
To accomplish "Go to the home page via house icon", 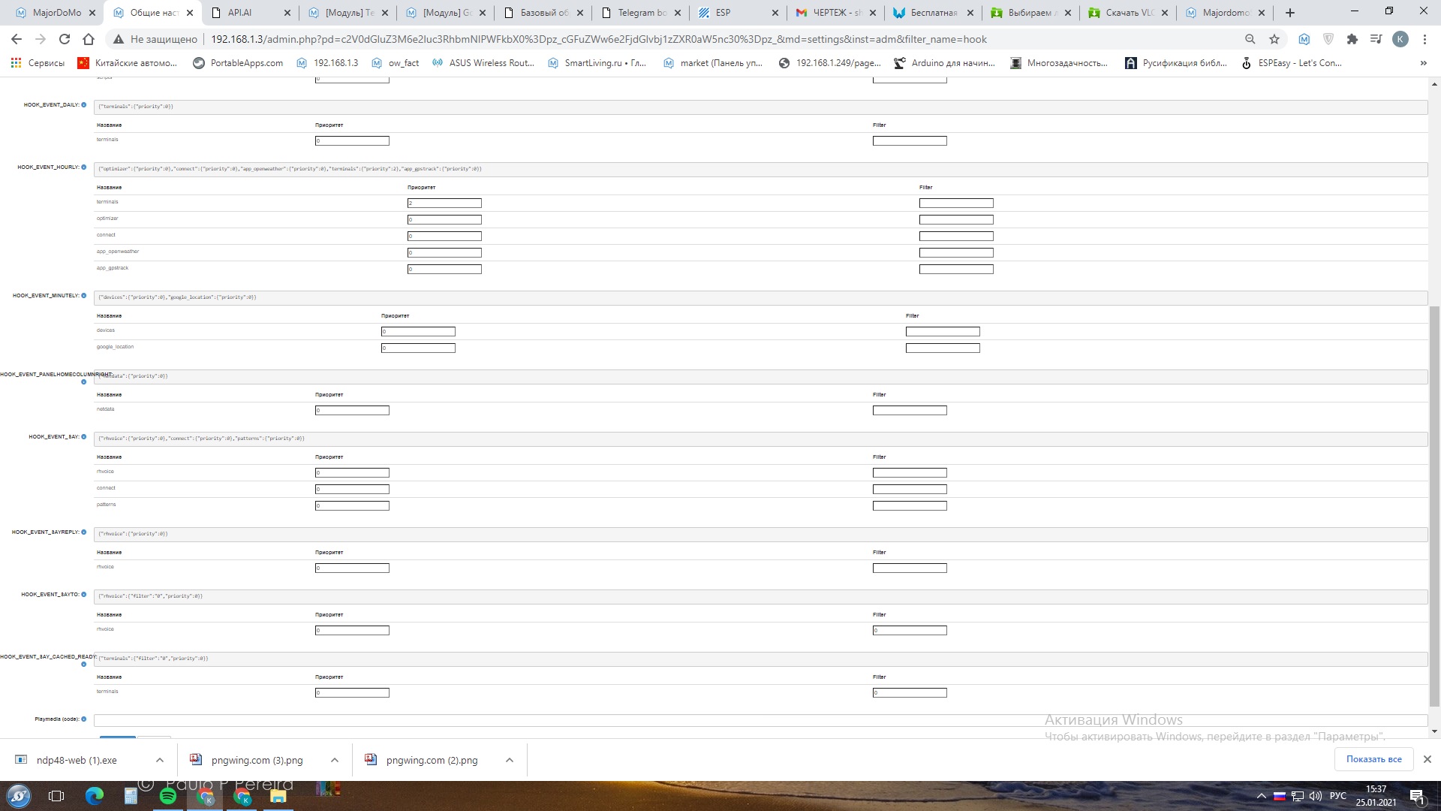I will coord(89,39).
